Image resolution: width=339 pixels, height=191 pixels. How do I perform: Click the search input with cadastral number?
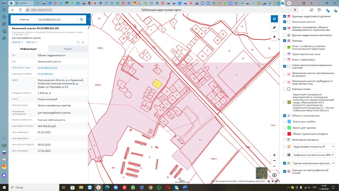coord(57,20)
